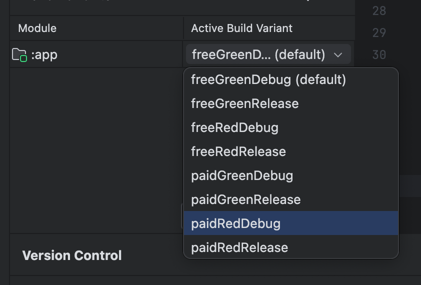
Task: Click the Version Control panel title
Action: tap(72, 255)
